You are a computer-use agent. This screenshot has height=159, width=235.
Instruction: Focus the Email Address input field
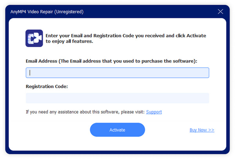point(117,73)
